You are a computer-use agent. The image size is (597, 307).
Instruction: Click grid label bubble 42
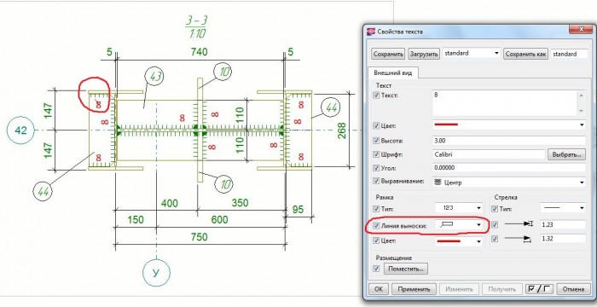tap(20, 130)
